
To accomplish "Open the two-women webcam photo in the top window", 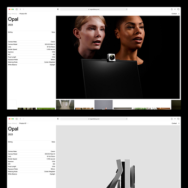I will click(x=118, y=57).
